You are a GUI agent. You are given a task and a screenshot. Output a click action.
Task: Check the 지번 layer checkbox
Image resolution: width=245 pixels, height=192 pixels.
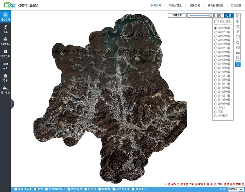pyautogui.click(x=35, y=189)
